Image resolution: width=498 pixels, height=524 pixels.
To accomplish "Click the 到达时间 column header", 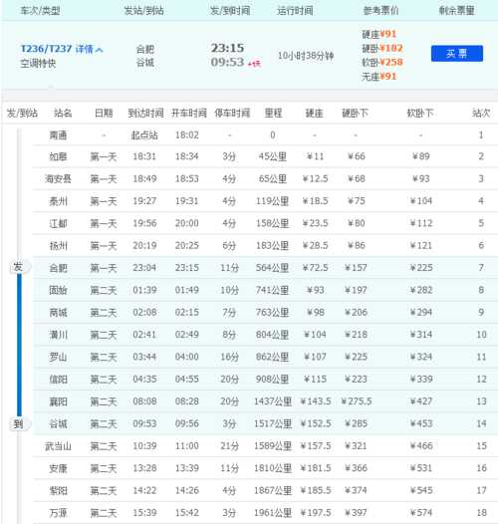I will click(145, 113).
